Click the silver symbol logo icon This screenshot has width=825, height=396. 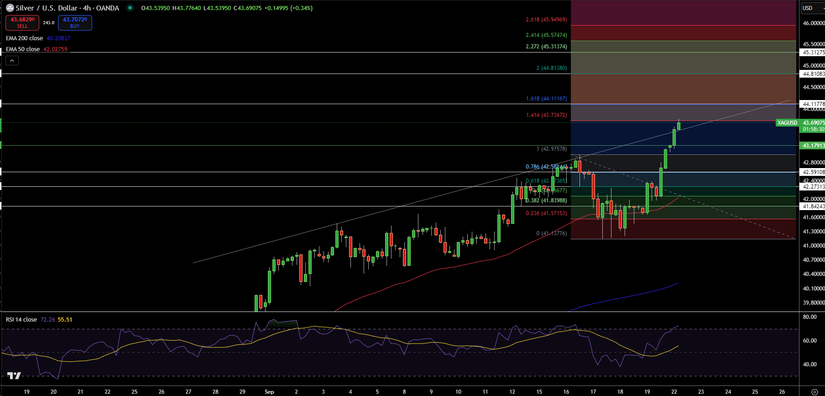pyautogui.click(x=10, y=8)
